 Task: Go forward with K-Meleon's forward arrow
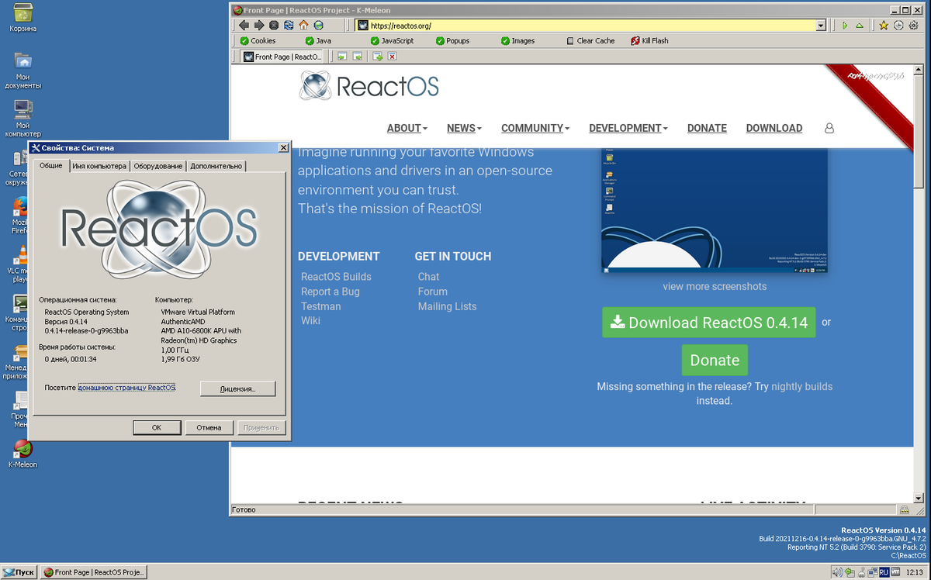(259, 26)
